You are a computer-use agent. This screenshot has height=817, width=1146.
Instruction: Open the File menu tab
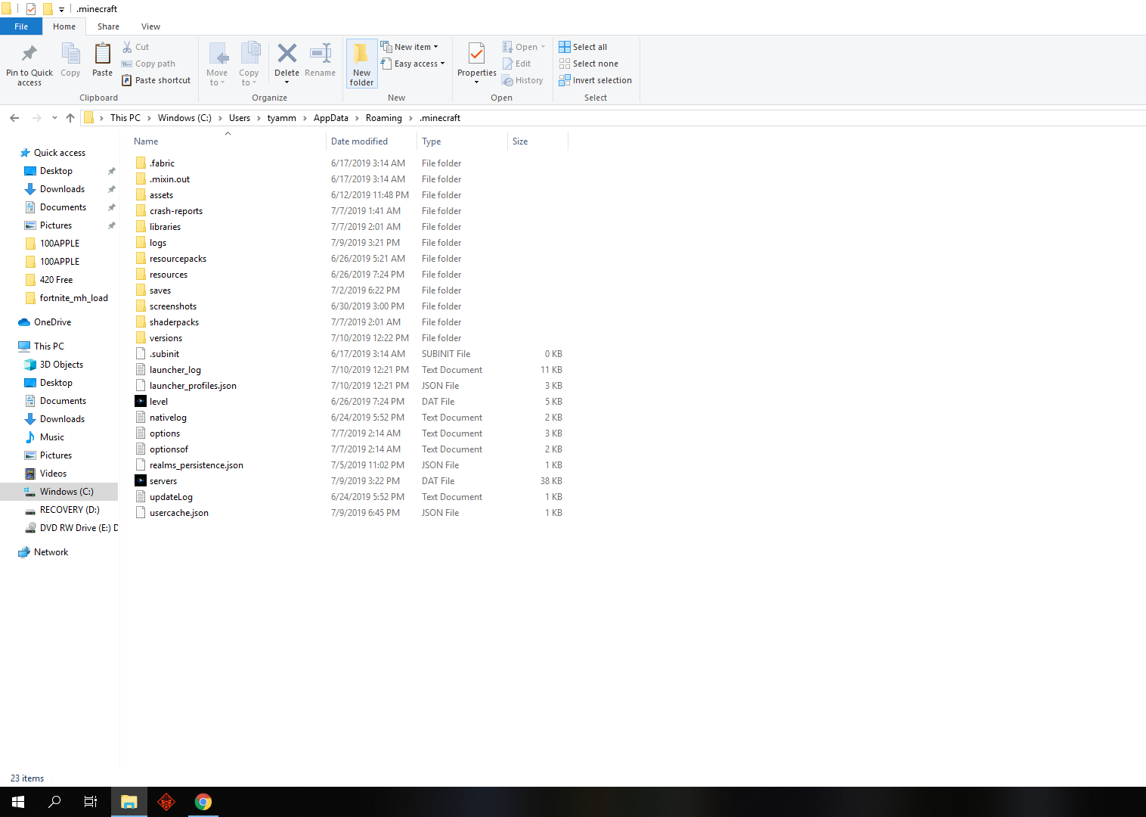[21, 26]
